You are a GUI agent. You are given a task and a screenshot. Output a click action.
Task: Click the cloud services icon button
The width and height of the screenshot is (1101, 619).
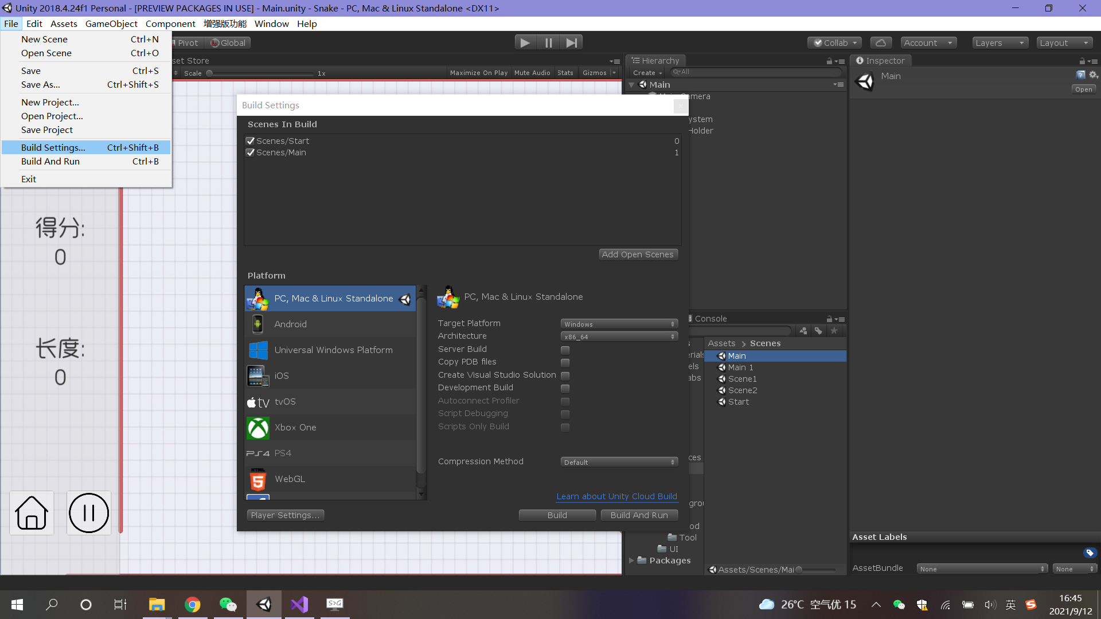point(881,42)
